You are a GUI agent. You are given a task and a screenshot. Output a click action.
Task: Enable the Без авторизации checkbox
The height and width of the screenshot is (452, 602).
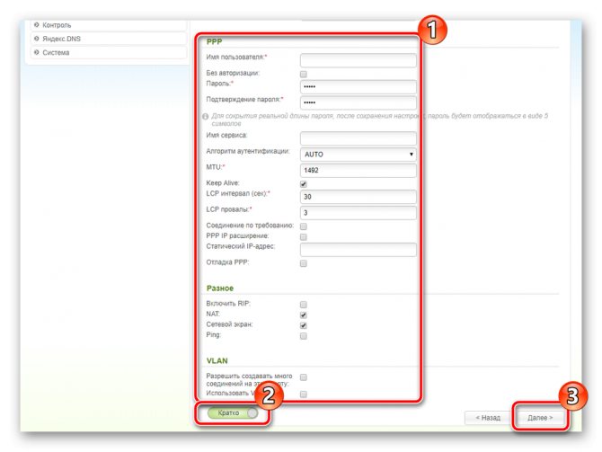[304, 74]
